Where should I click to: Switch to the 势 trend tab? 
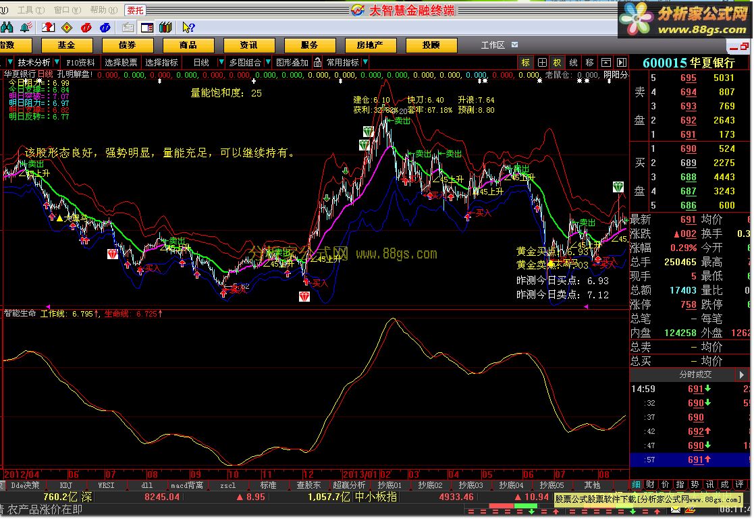pyautogui.click(x=695, y=485)
